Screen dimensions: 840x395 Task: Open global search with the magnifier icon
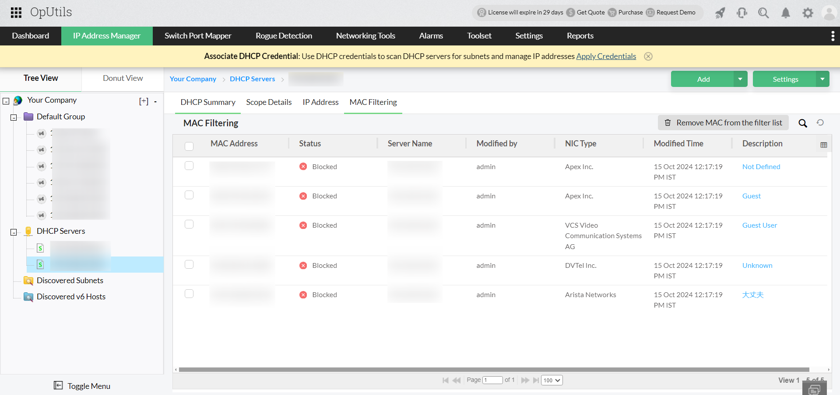[763, 13]
